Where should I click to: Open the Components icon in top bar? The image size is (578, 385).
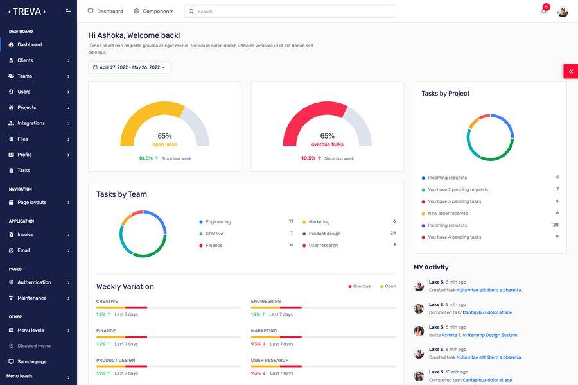(x=135, y=10)
